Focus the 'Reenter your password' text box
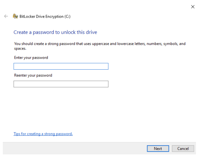Image resolution: width=203 pixels, height=160 pixels. point(61,84)
